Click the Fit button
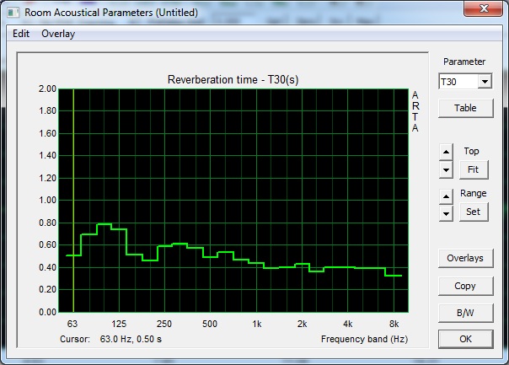Image resolution: width=509 pixels, height=365 pixels. [x=474, y=169]
